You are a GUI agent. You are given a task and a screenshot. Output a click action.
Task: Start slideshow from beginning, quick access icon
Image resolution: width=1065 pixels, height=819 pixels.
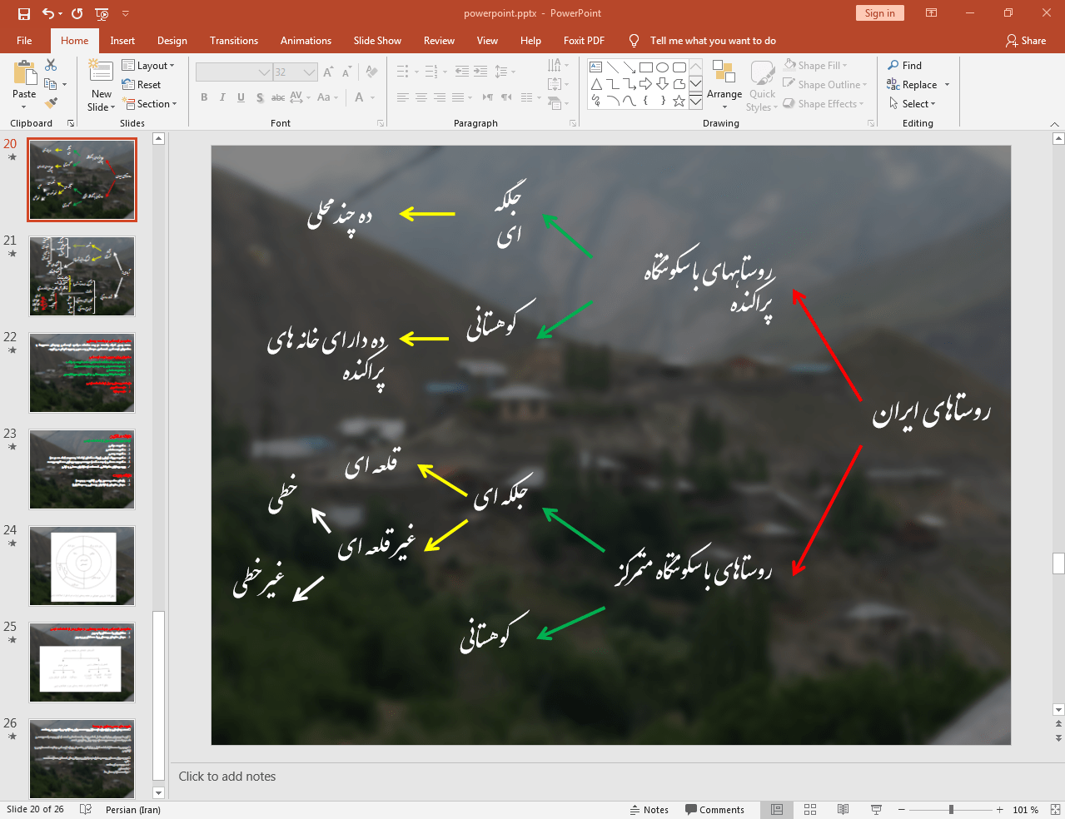(102, 13)
